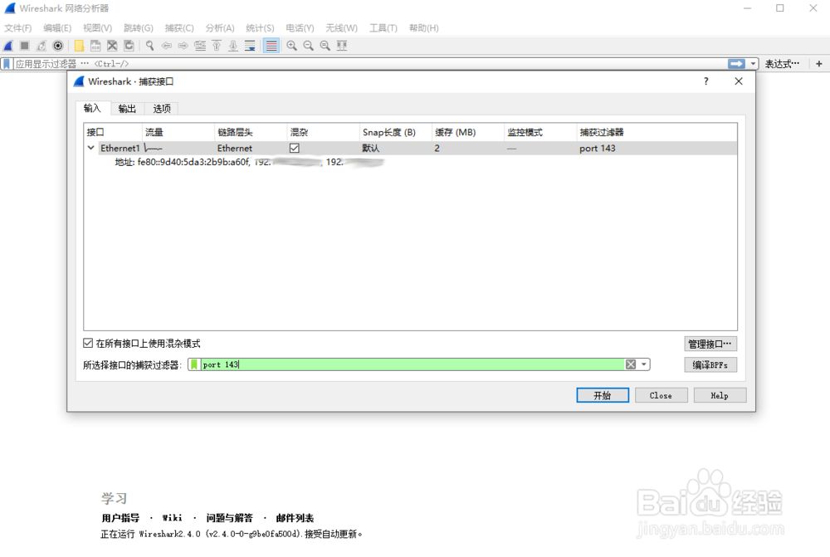Image resolution: width=830 pixels, height=557 pixels.
Task: Reload the capture file toolbar icon
Action: (129, 46)
